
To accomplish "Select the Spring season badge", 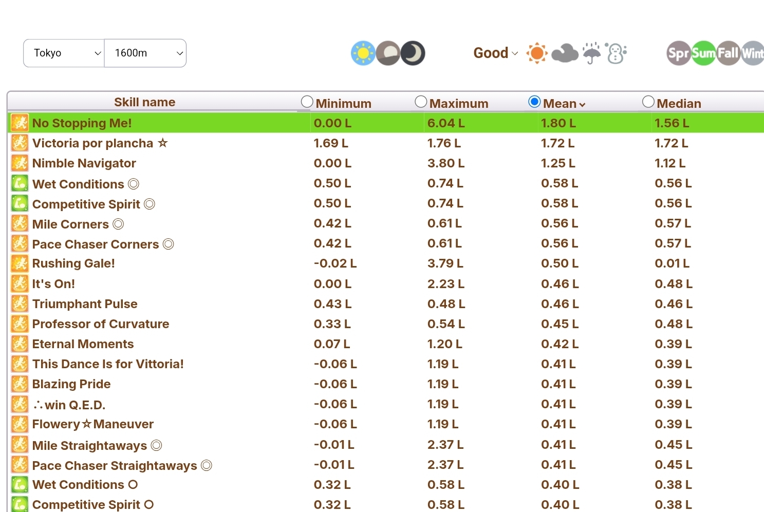I will tap(678, 53).
